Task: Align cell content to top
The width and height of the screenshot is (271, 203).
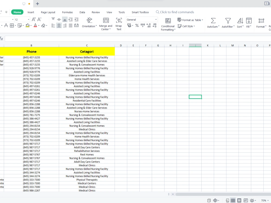Action: (x=53, y=19)
